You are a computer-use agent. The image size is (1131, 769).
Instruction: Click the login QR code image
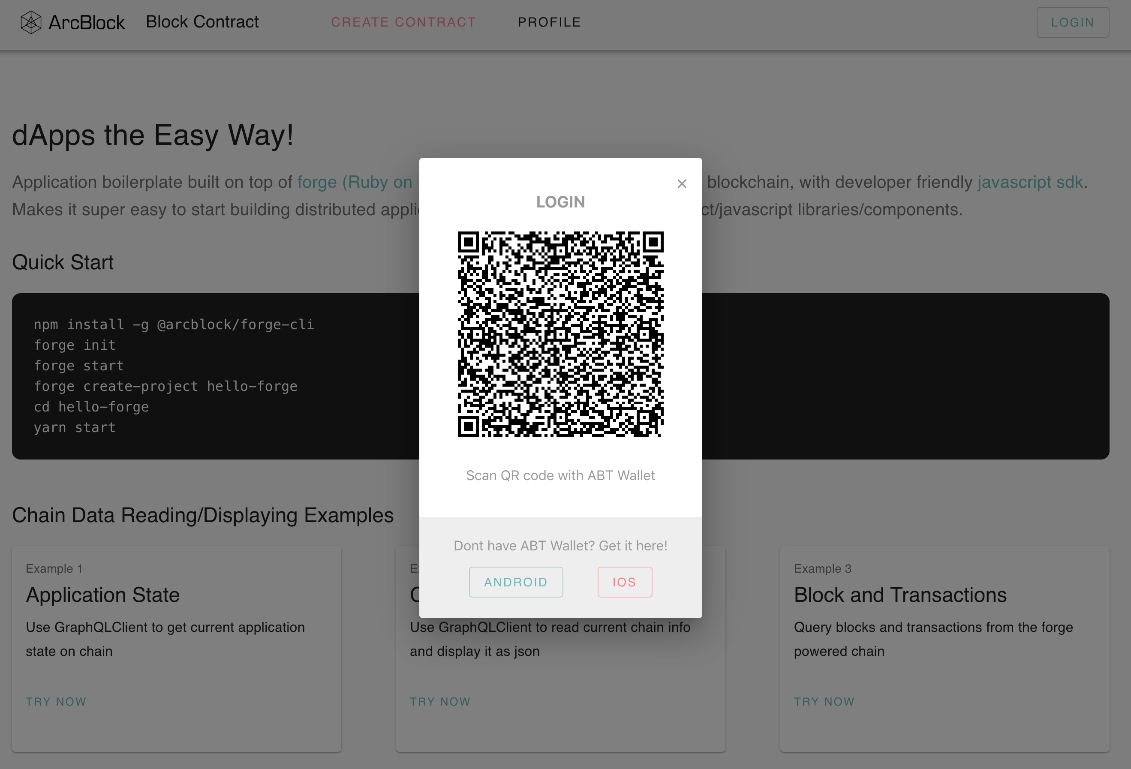(x=560, y=334)
